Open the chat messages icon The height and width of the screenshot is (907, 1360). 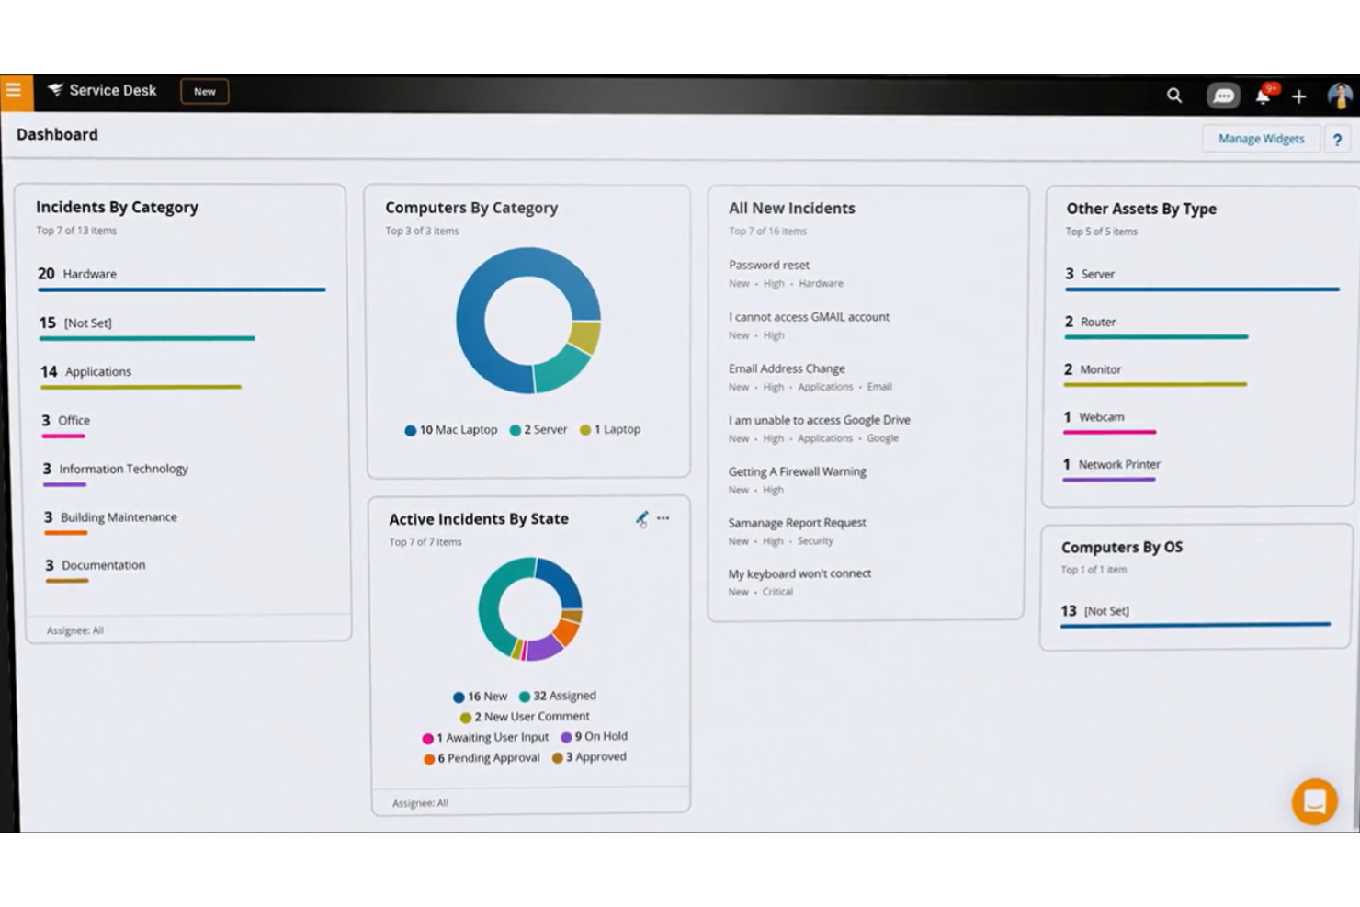pos(1223,96)
